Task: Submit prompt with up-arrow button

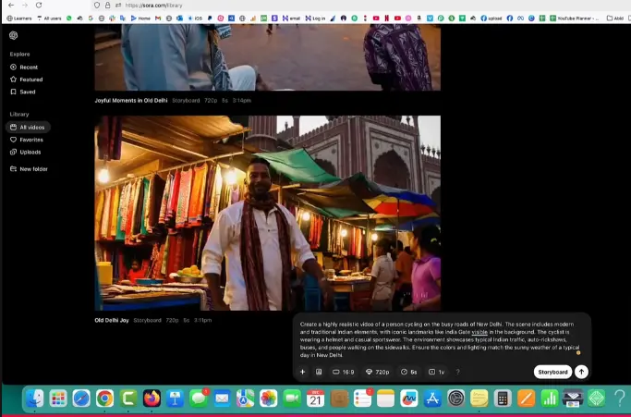Action: 581,372
